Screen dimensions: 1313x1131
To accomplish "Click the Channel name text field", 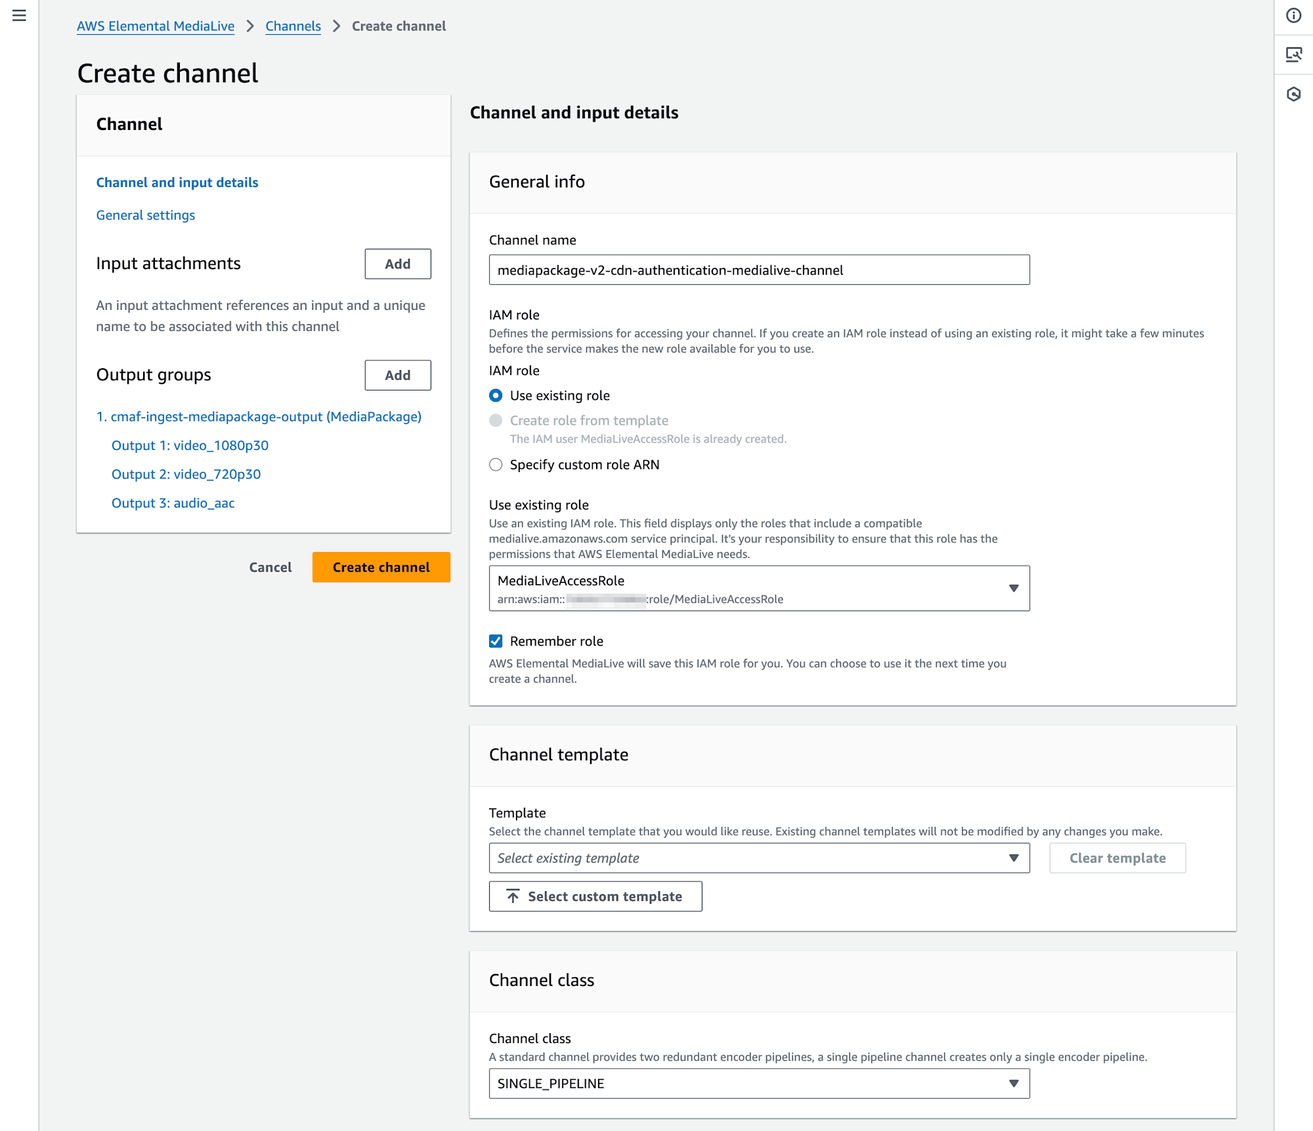I will click(758, 270).
